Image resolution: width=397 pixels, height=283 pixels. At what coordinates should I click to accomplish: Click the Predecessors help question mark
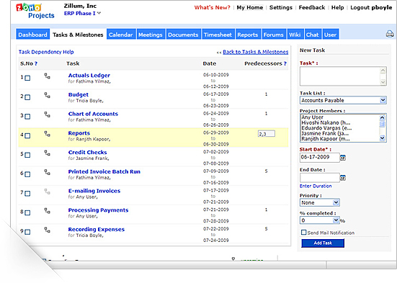[x=285, y=63]
